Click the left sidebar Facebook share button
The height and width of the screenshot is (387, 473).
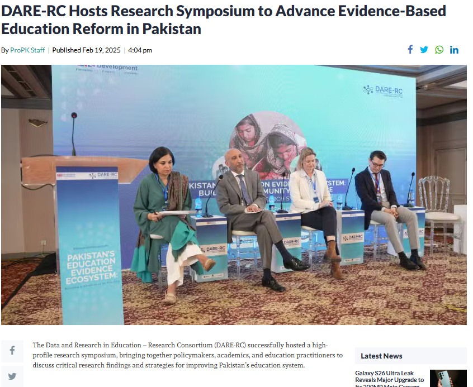[x=12, y=351]
